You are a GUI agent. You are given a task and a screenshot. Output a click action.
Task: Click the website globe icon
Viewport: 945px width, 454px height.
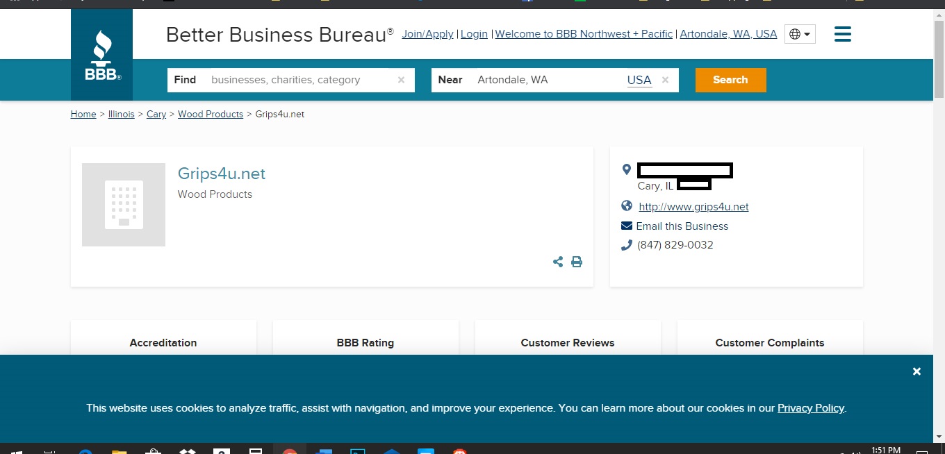pos(627,205)
